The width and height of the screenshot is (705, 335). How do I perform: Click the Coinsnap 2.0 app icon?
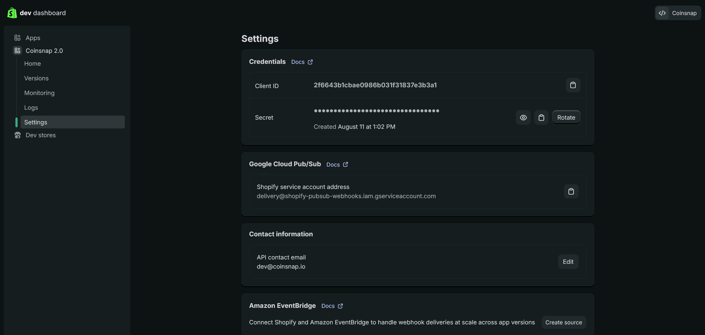17,51
